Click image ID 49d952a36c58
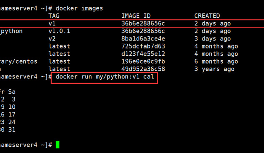This screenshot has width=264, height=153. coord(143,69)
